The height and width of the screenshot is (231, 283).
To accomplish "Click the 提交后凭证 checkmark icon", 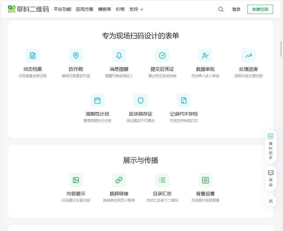I will [x=162, y=55].
